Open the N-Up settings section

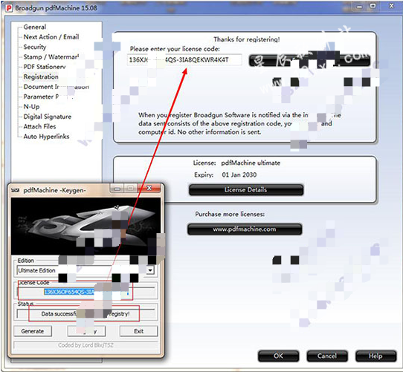(31, 106)
